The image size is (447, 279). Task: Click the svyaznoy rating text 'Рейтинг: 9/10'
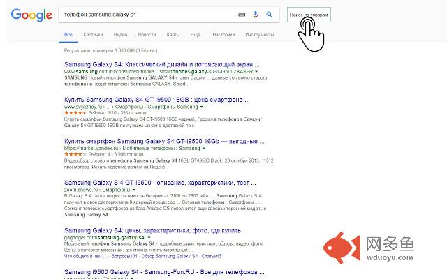pyautogui.click(x=103, y=113)
